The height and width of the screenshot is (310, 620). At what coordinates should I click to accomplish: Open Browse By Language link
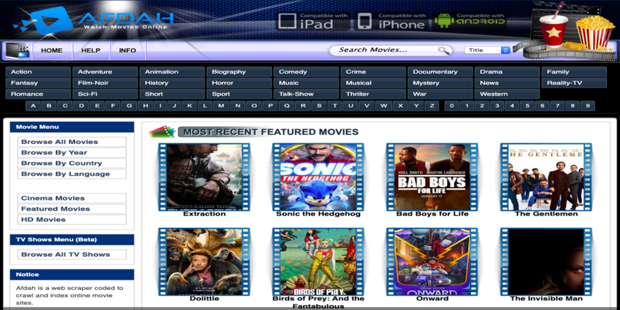[72, 174]
